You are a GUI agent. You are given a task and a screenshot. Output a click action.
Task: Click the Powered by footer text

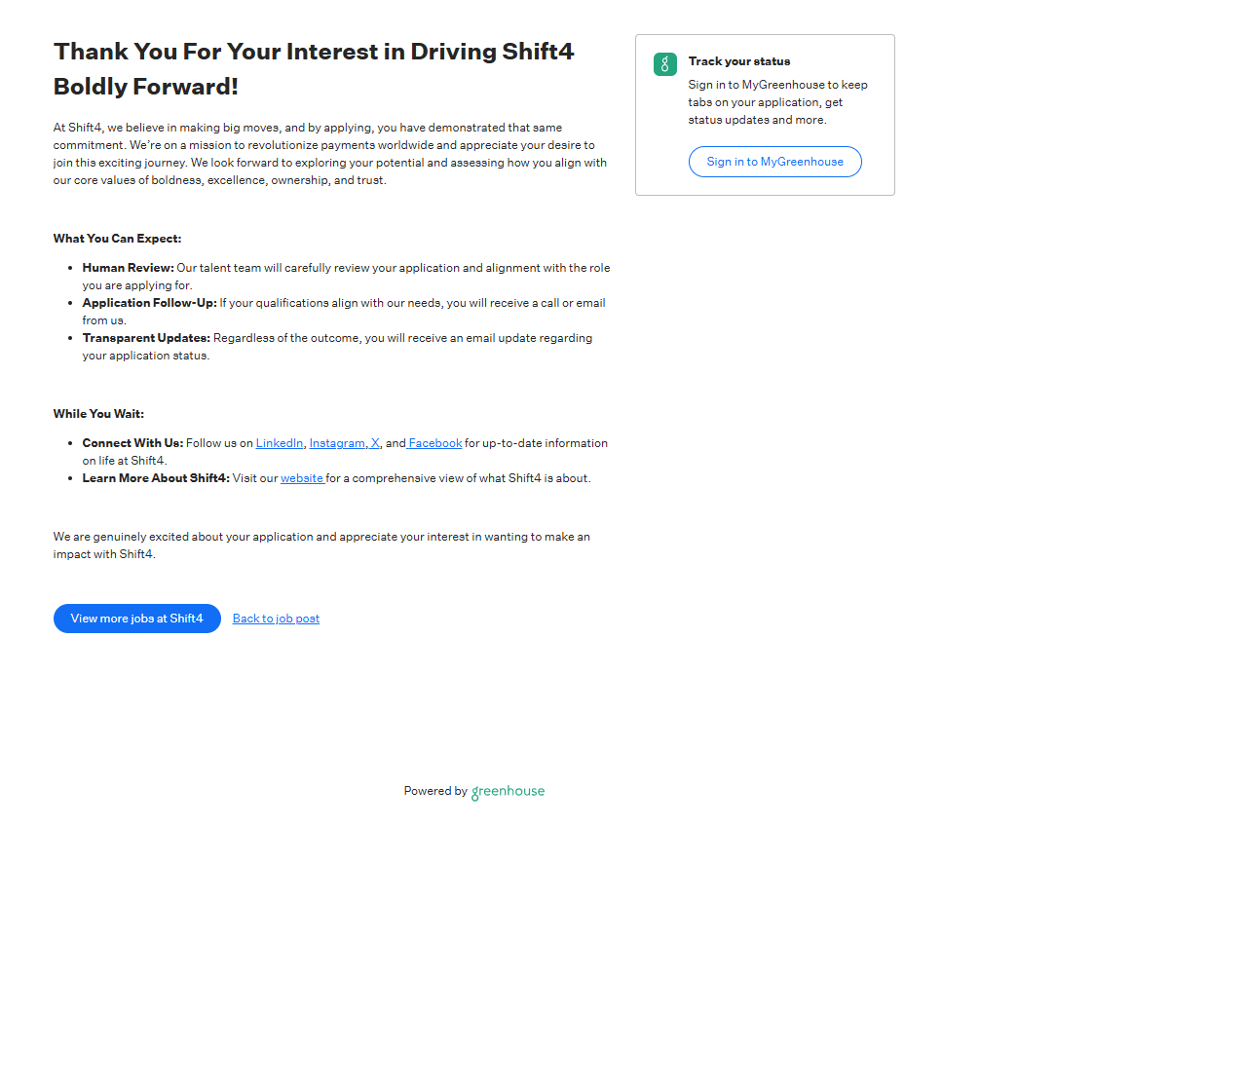tap(435, 791)
